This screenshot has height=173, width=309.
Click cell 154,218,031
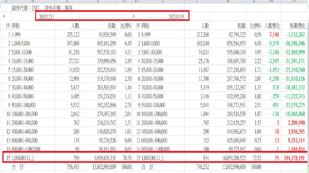[106, 96]
